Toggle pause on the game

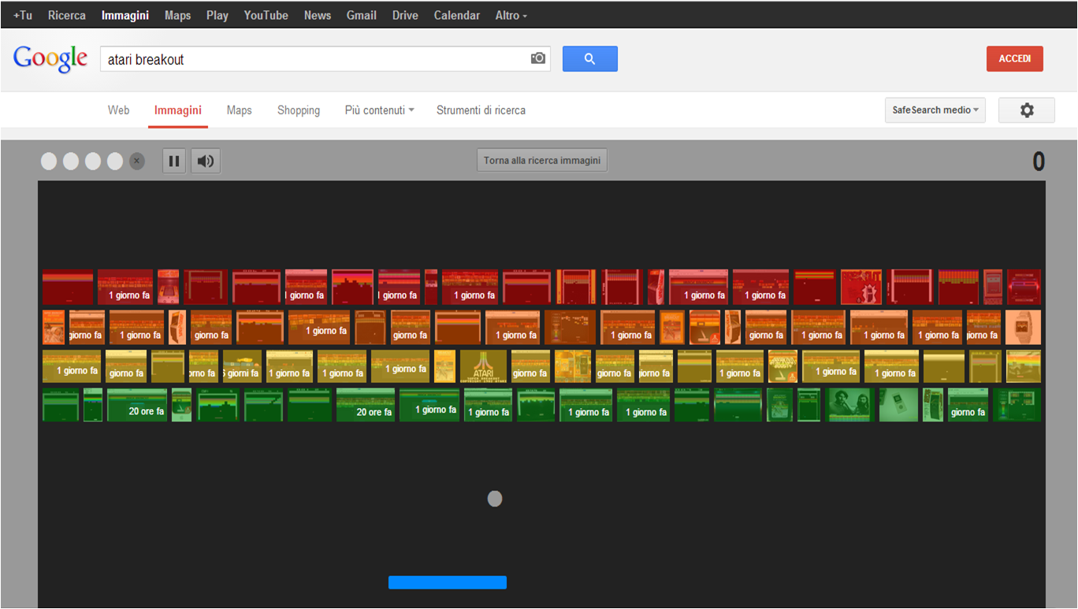pyautogui.click(x=173, y=161)
